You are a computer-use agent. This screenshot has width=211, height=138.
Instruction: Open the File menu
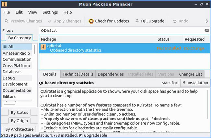click(x=6, y=12)
